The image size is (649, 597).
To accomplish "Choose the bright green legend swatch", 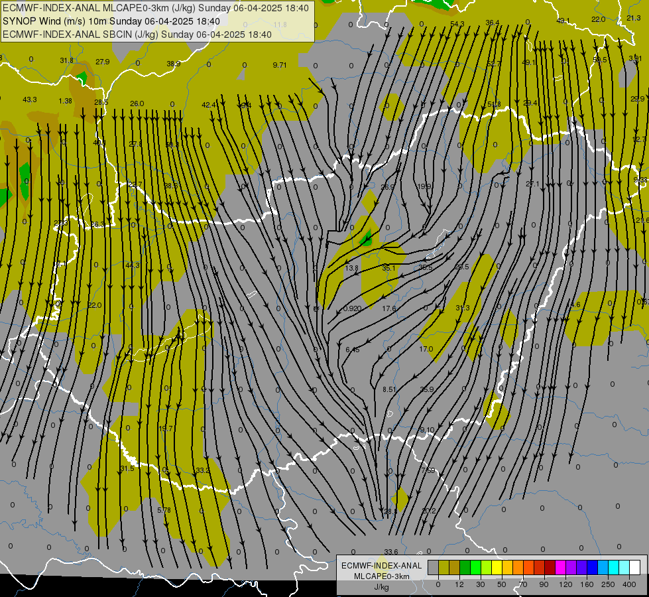I will pyautogui.click(x=475, y=567).
